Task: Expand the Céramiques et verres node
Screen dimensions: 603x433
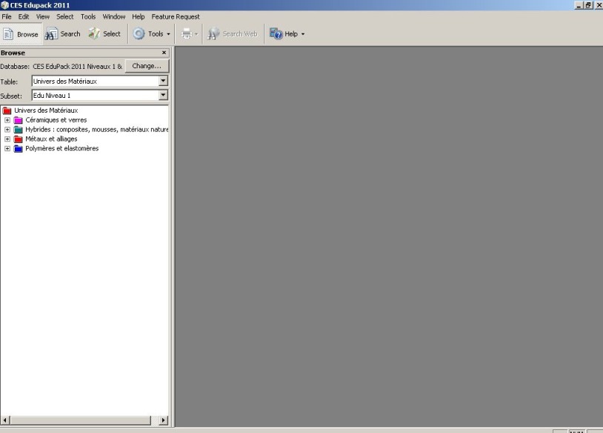Action: click(x=7, y=120)
